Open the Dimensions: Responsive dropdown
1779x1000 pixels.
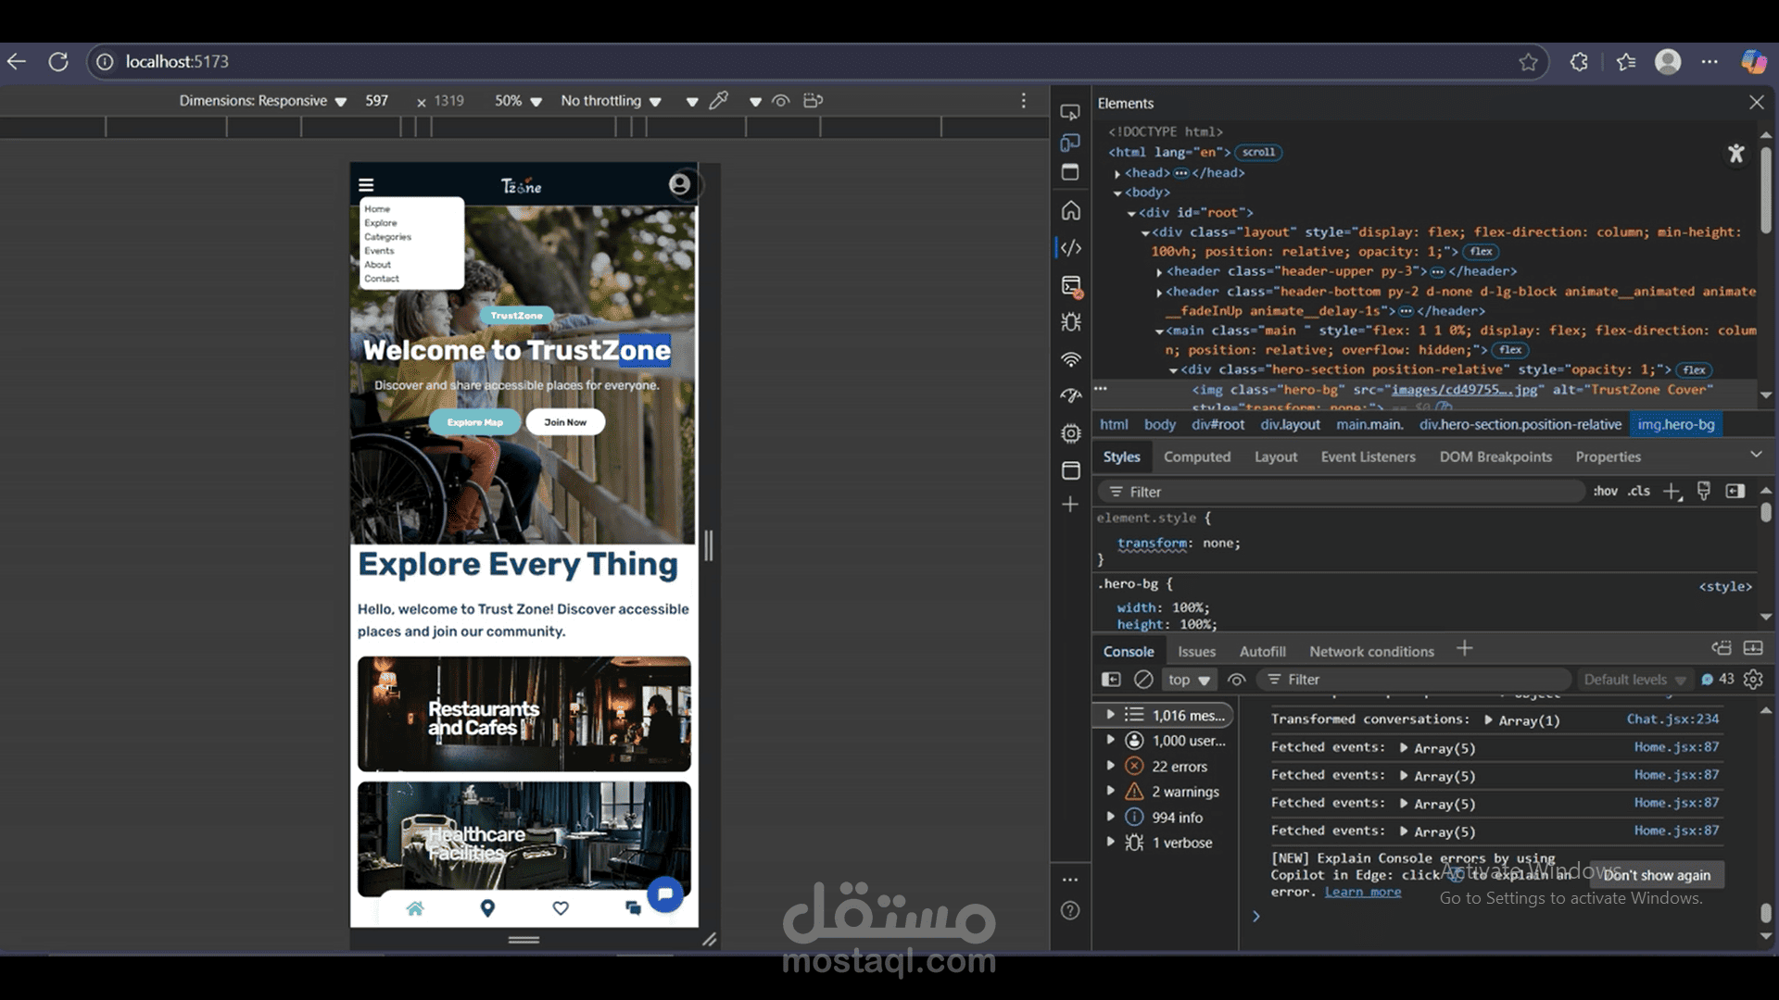(262, 101)
